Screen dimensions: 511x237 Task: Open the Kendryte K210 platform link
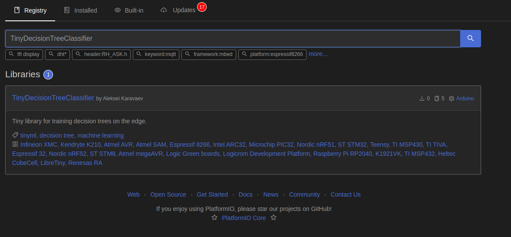(x=80, y=145)
